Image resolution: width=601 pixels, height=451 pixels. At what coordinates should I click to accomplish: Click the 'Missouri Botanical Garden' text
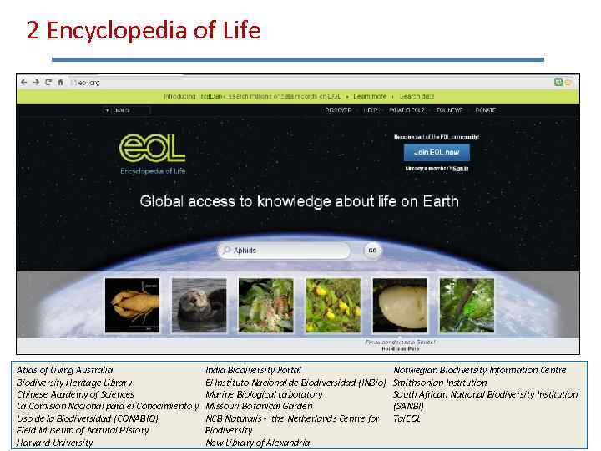259,406
